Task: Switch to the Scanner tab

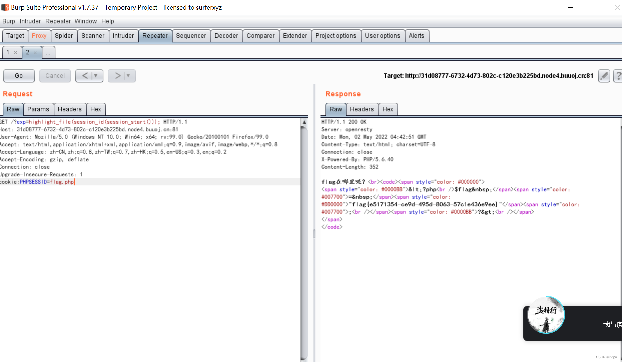Action: [93, 36]
